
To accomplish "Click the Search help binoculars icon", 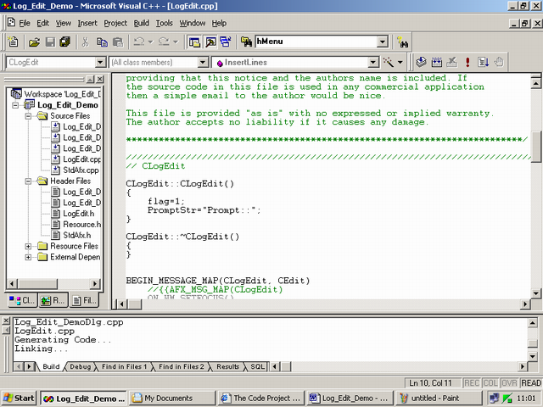I will coord(402,42).
